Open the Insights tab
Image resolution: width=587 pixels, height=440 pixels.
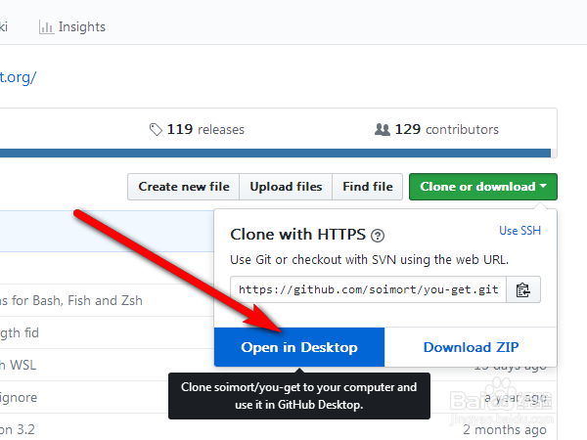[81, 27]
